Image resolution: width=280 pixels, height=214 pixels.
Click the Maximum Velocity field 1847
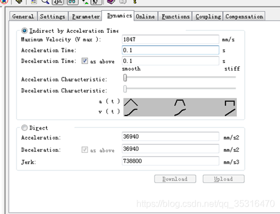click(170, 40)
